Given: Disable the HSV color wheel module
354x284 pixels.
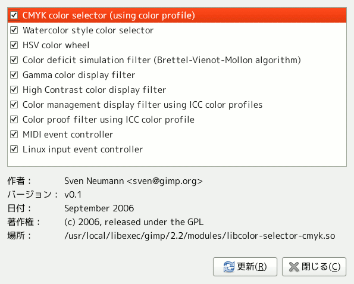Looking at the screenshot, I should pyautogui.click(x=14, y=45).
